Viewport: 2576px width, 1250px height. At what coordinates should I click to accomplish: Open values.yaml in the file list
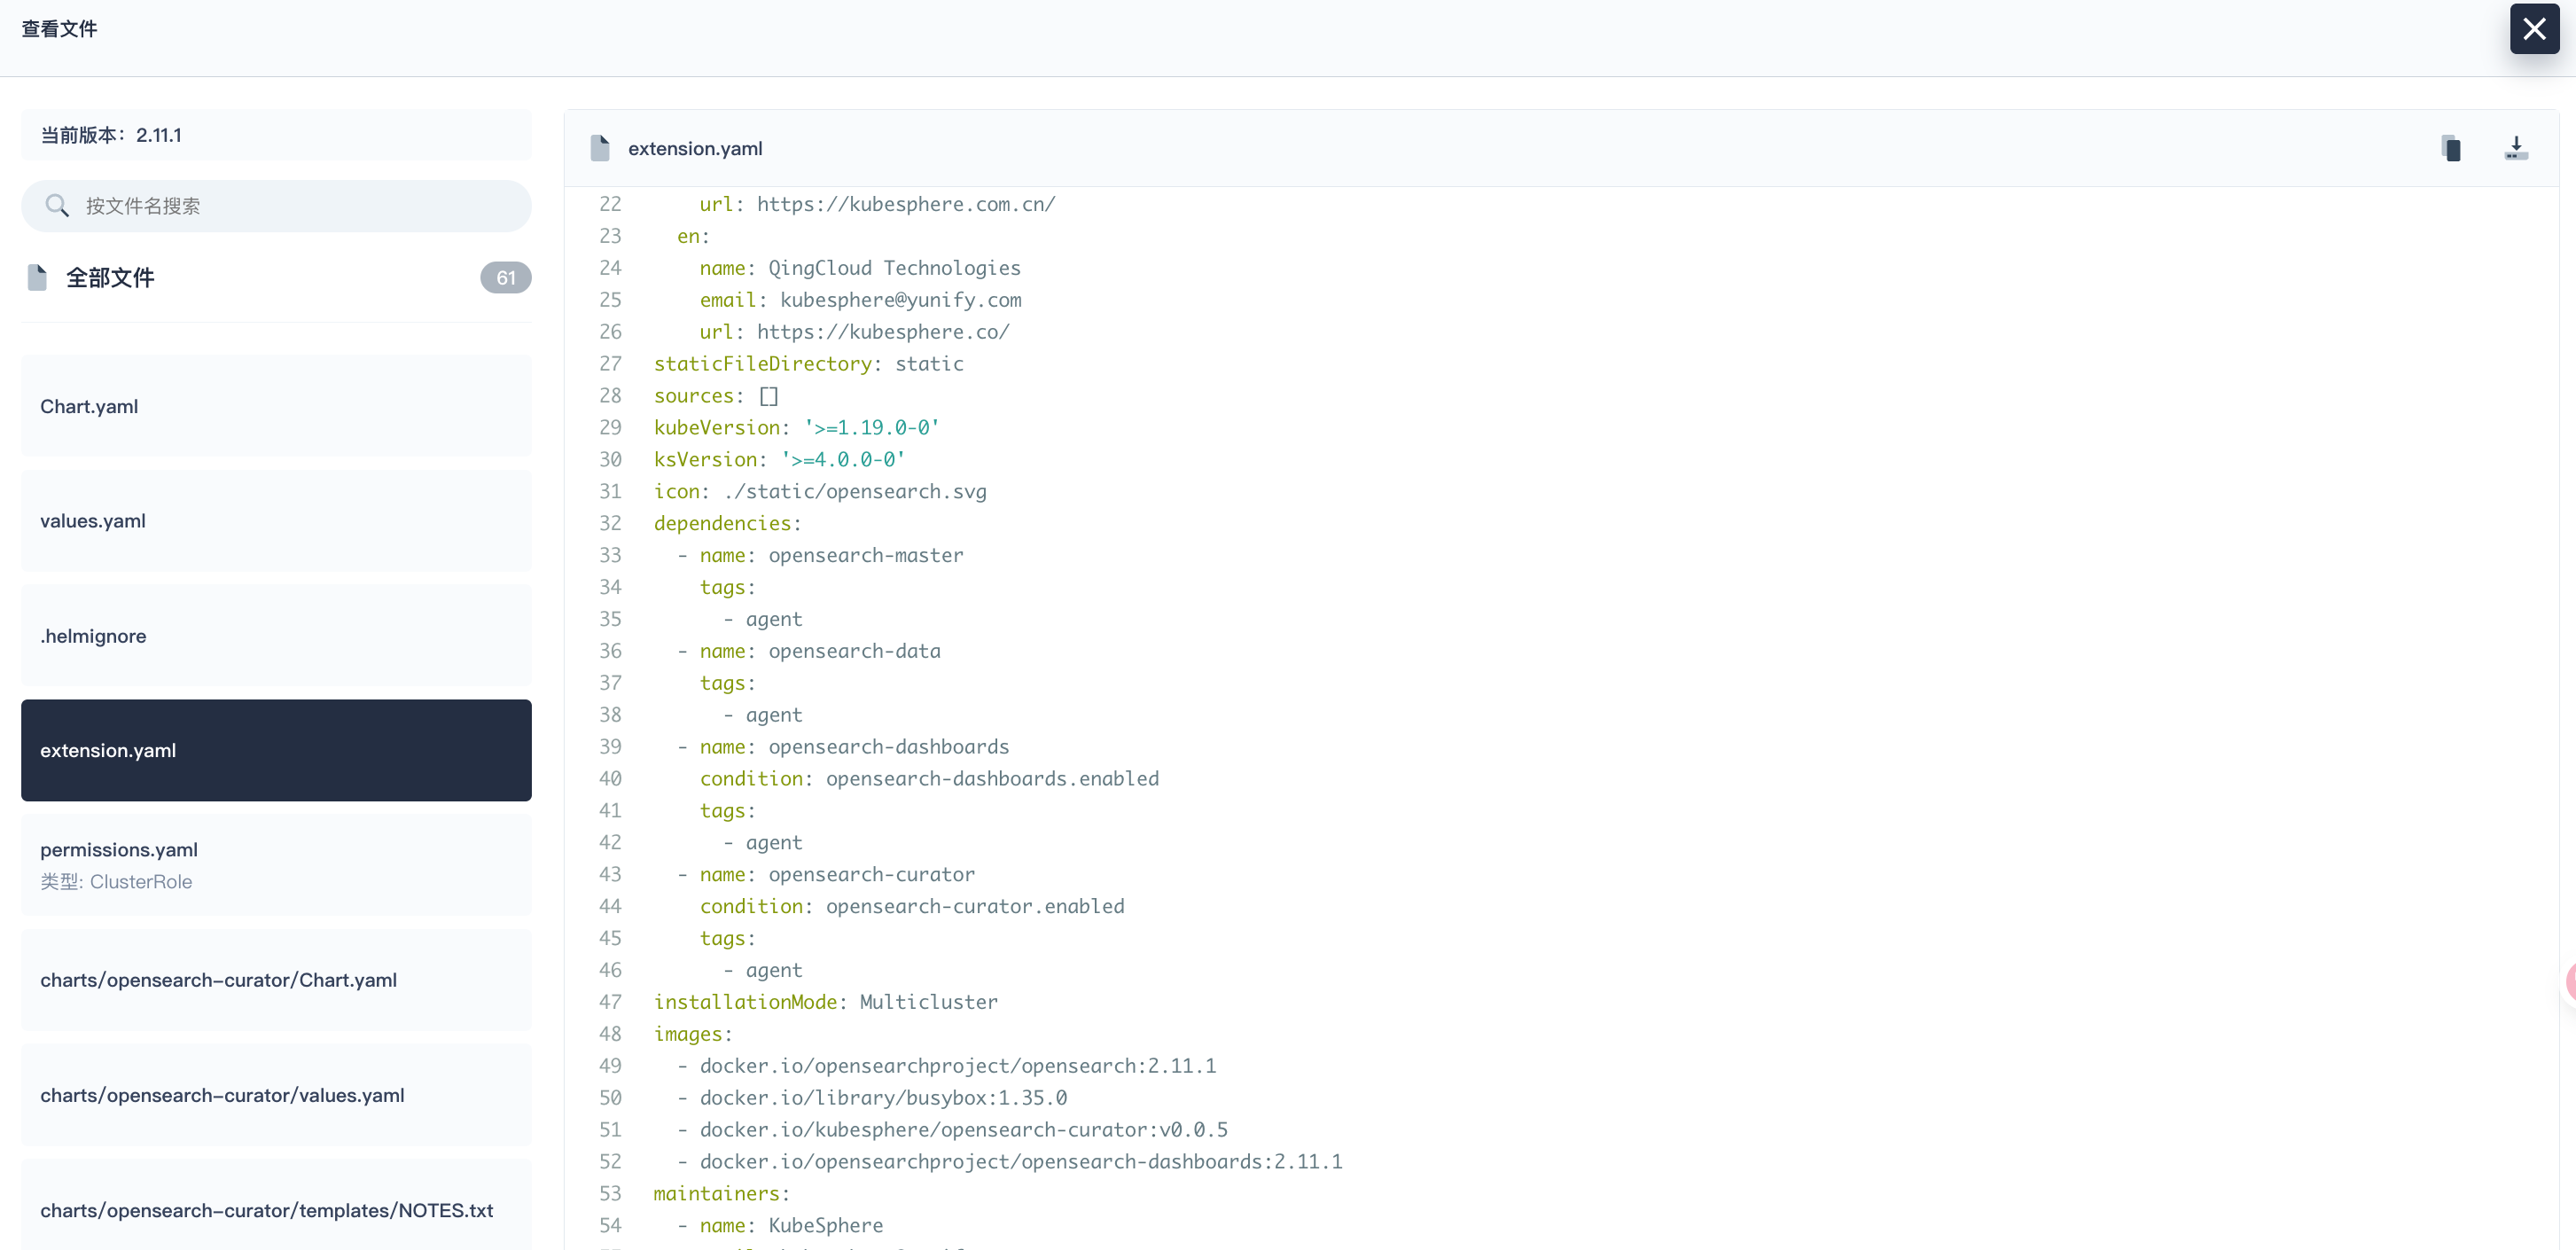pos(276,521)
